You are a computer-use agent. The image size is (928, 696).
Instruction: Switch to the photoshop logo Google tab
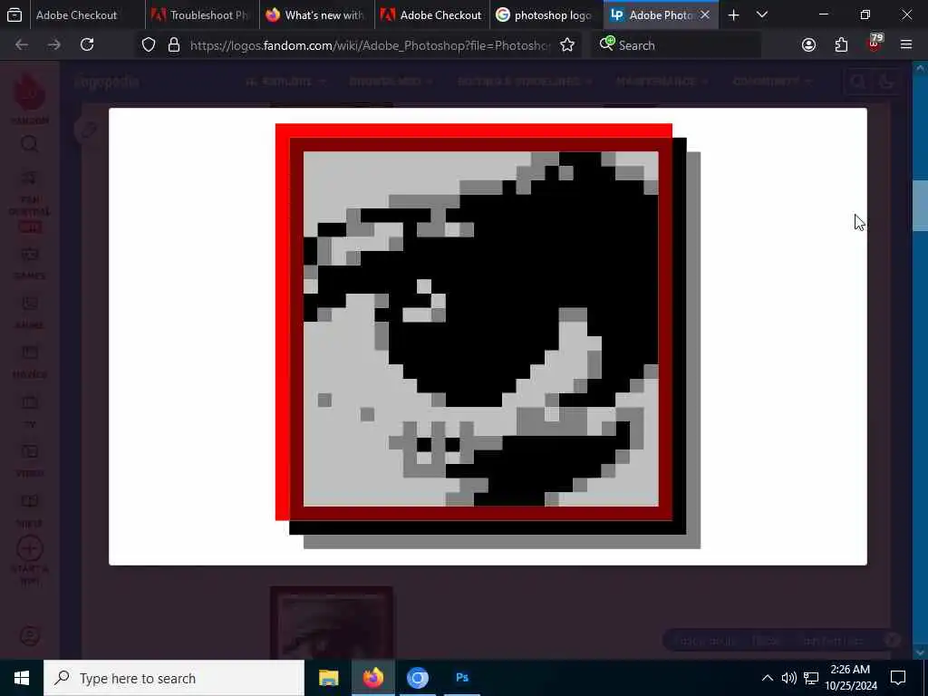click(546, 14)
